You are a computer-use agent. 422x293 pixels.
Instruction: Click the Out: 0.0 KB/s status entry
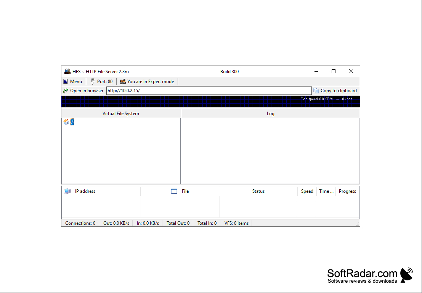click(116, 223)
